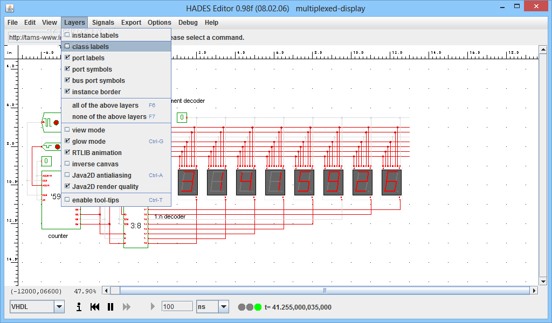Image resolution: width=552 pixels, height=323 pixels.
Task: Click the 1:n decoder label
Action: [x=170, y=216]
